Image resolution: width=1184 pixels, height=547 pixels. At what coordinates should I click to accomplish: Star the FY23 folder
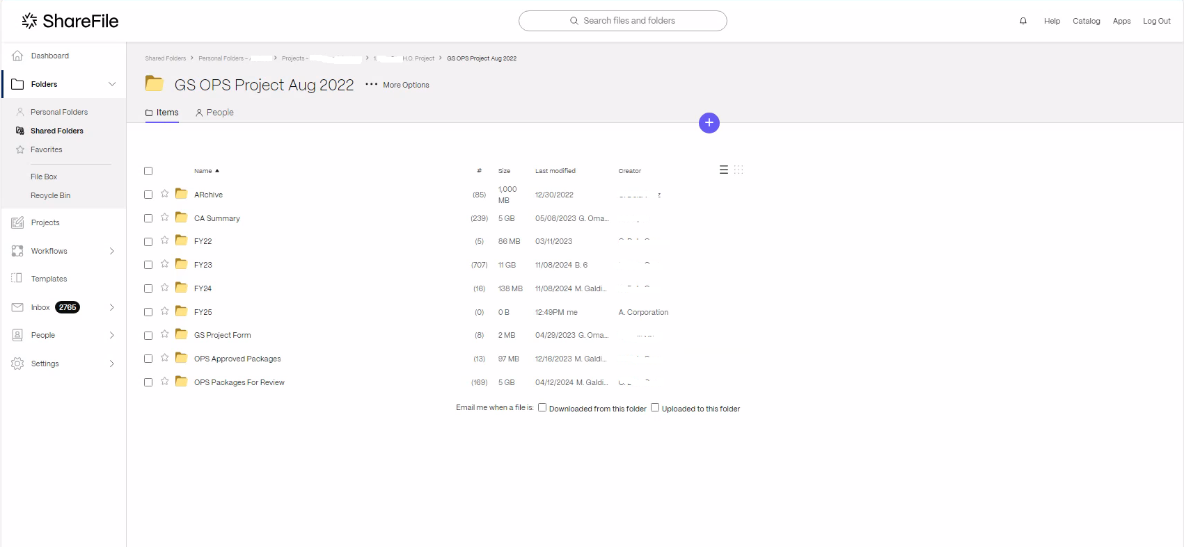point(165,264)
